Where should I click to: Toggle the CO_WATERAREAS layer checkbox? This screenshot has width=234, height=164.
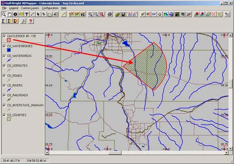pos(4,56)
